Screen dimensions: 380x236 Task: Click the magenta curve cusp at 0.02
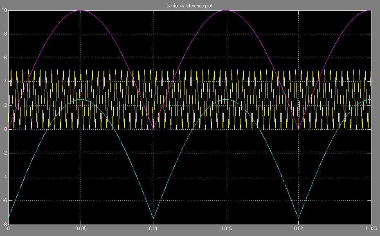click(299, 129)
